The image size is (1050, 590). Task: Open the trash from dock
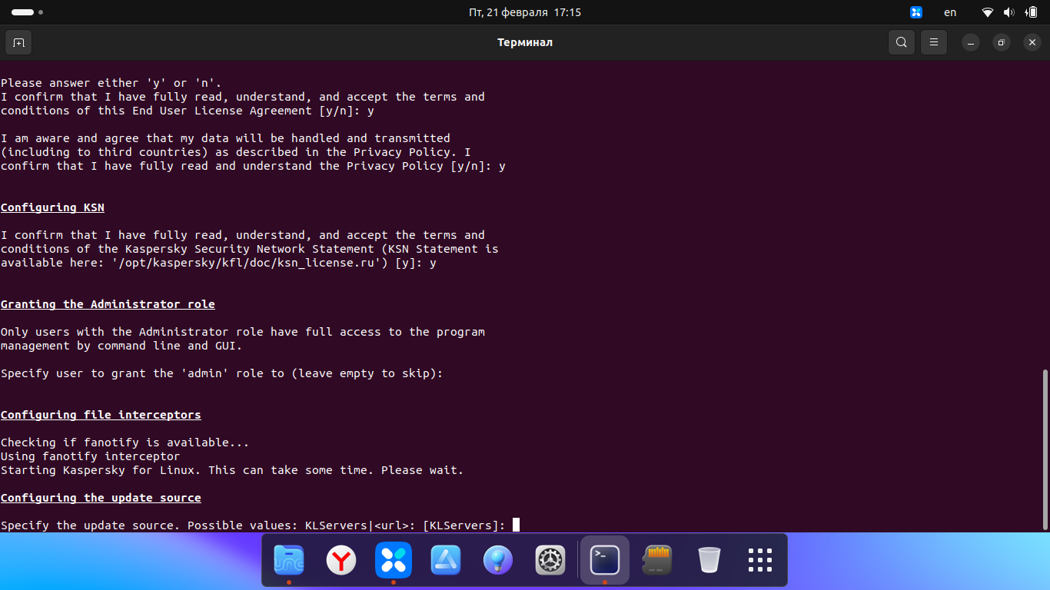pyautogui.click(x=709, y=560)
